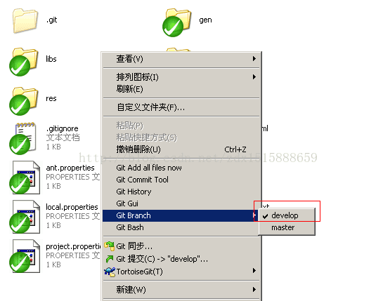This screenshot has width=383, height=301.
Task: Click the res folder icon
Action: coord(23,101)
